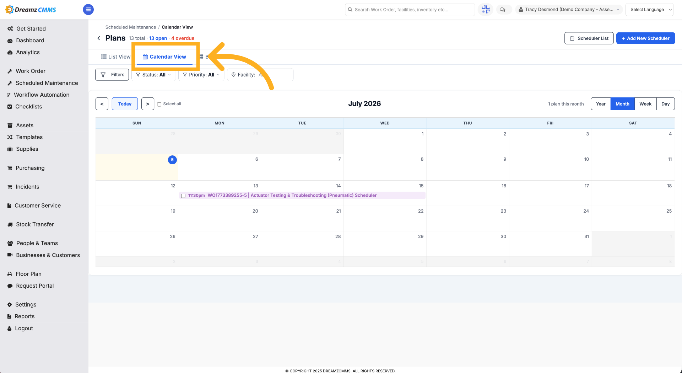Click the Scheduled Maintenance breadcrumb link

point(131,27)
